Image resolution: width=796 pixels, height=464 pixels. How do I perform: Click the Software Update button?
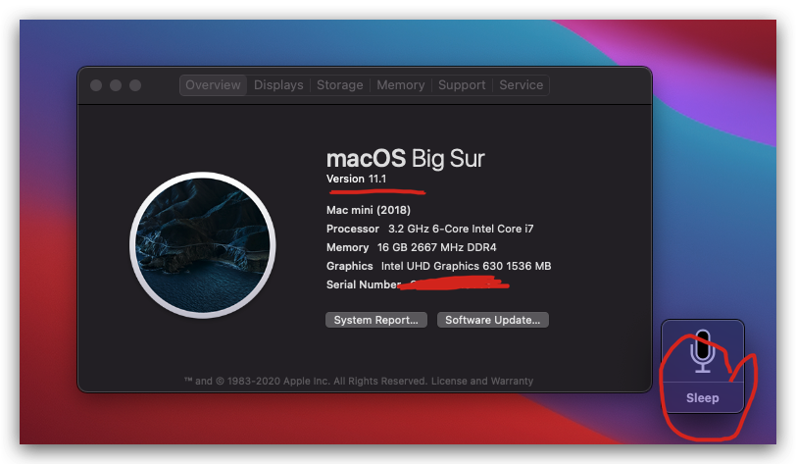(x=492, y=320)
